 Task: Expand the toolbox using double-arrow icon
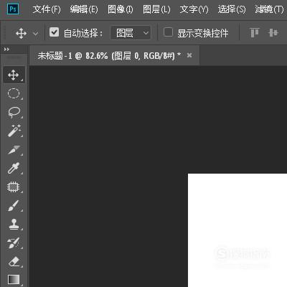[x=6, y=50]
